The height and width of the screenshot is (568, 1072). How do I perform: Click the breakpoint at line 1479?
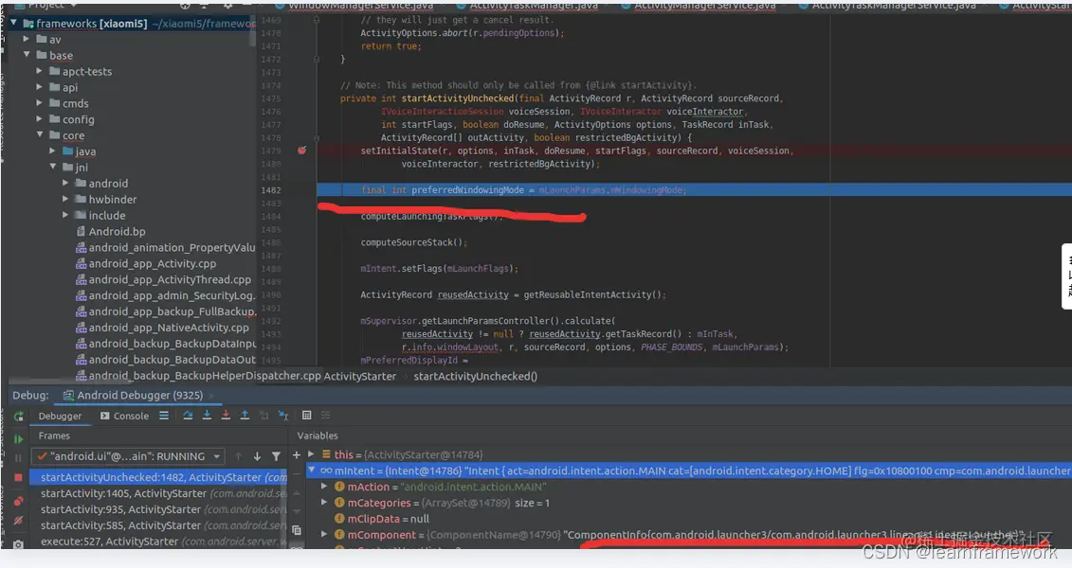[301, 151]
